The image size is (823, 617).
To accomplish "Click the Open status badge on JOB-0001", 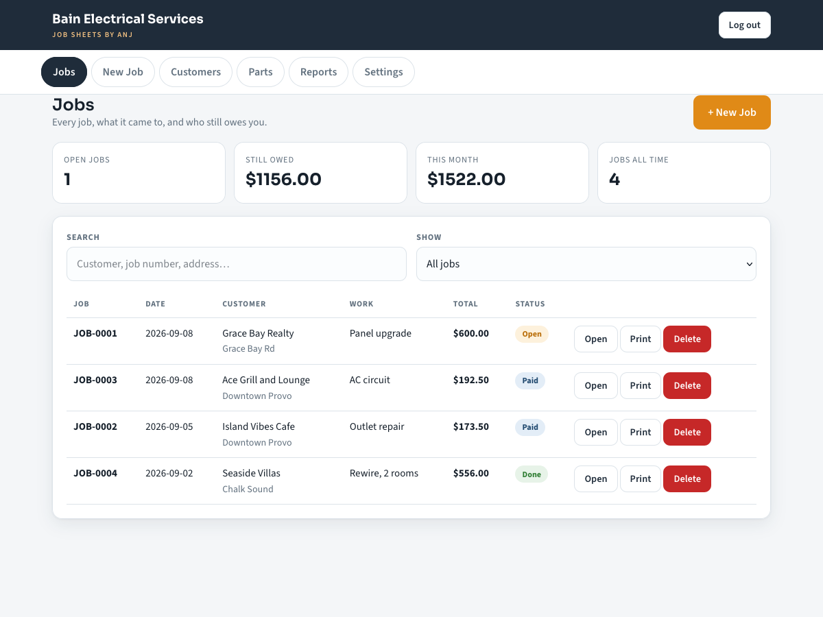I will pos(532,334).
